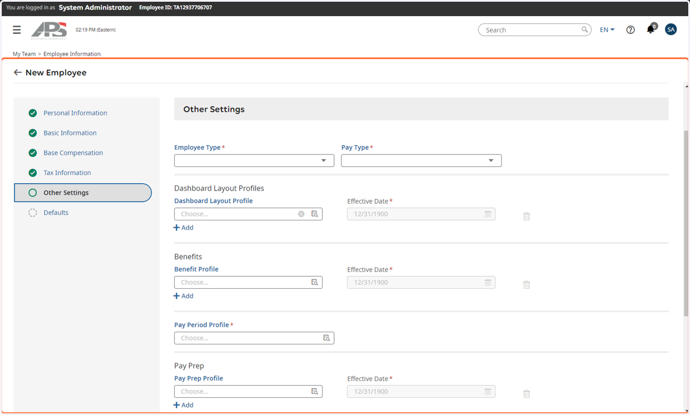Screen dimensions: 690x415
Task: Go to the Defaults step
Action: [x=56, y=212]
